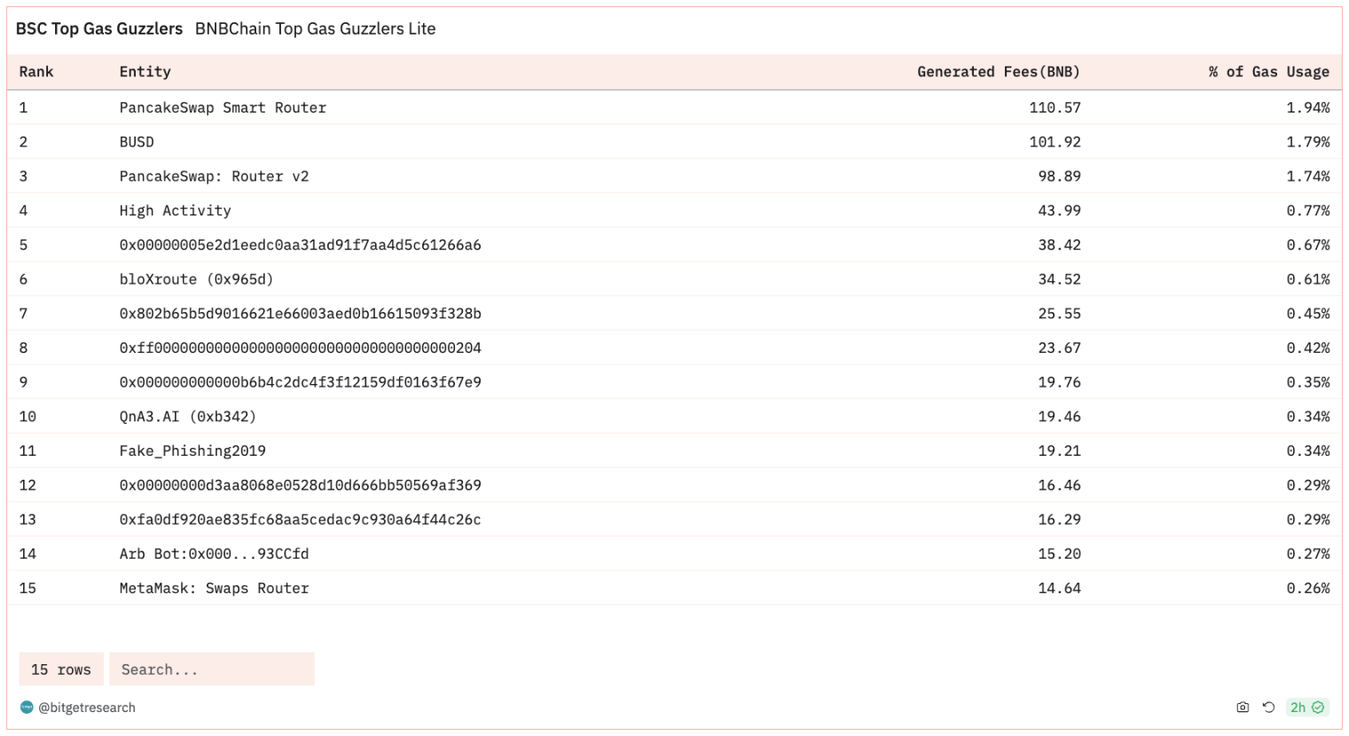Click the 16.29 fees value

click(x=1060, y=520)
